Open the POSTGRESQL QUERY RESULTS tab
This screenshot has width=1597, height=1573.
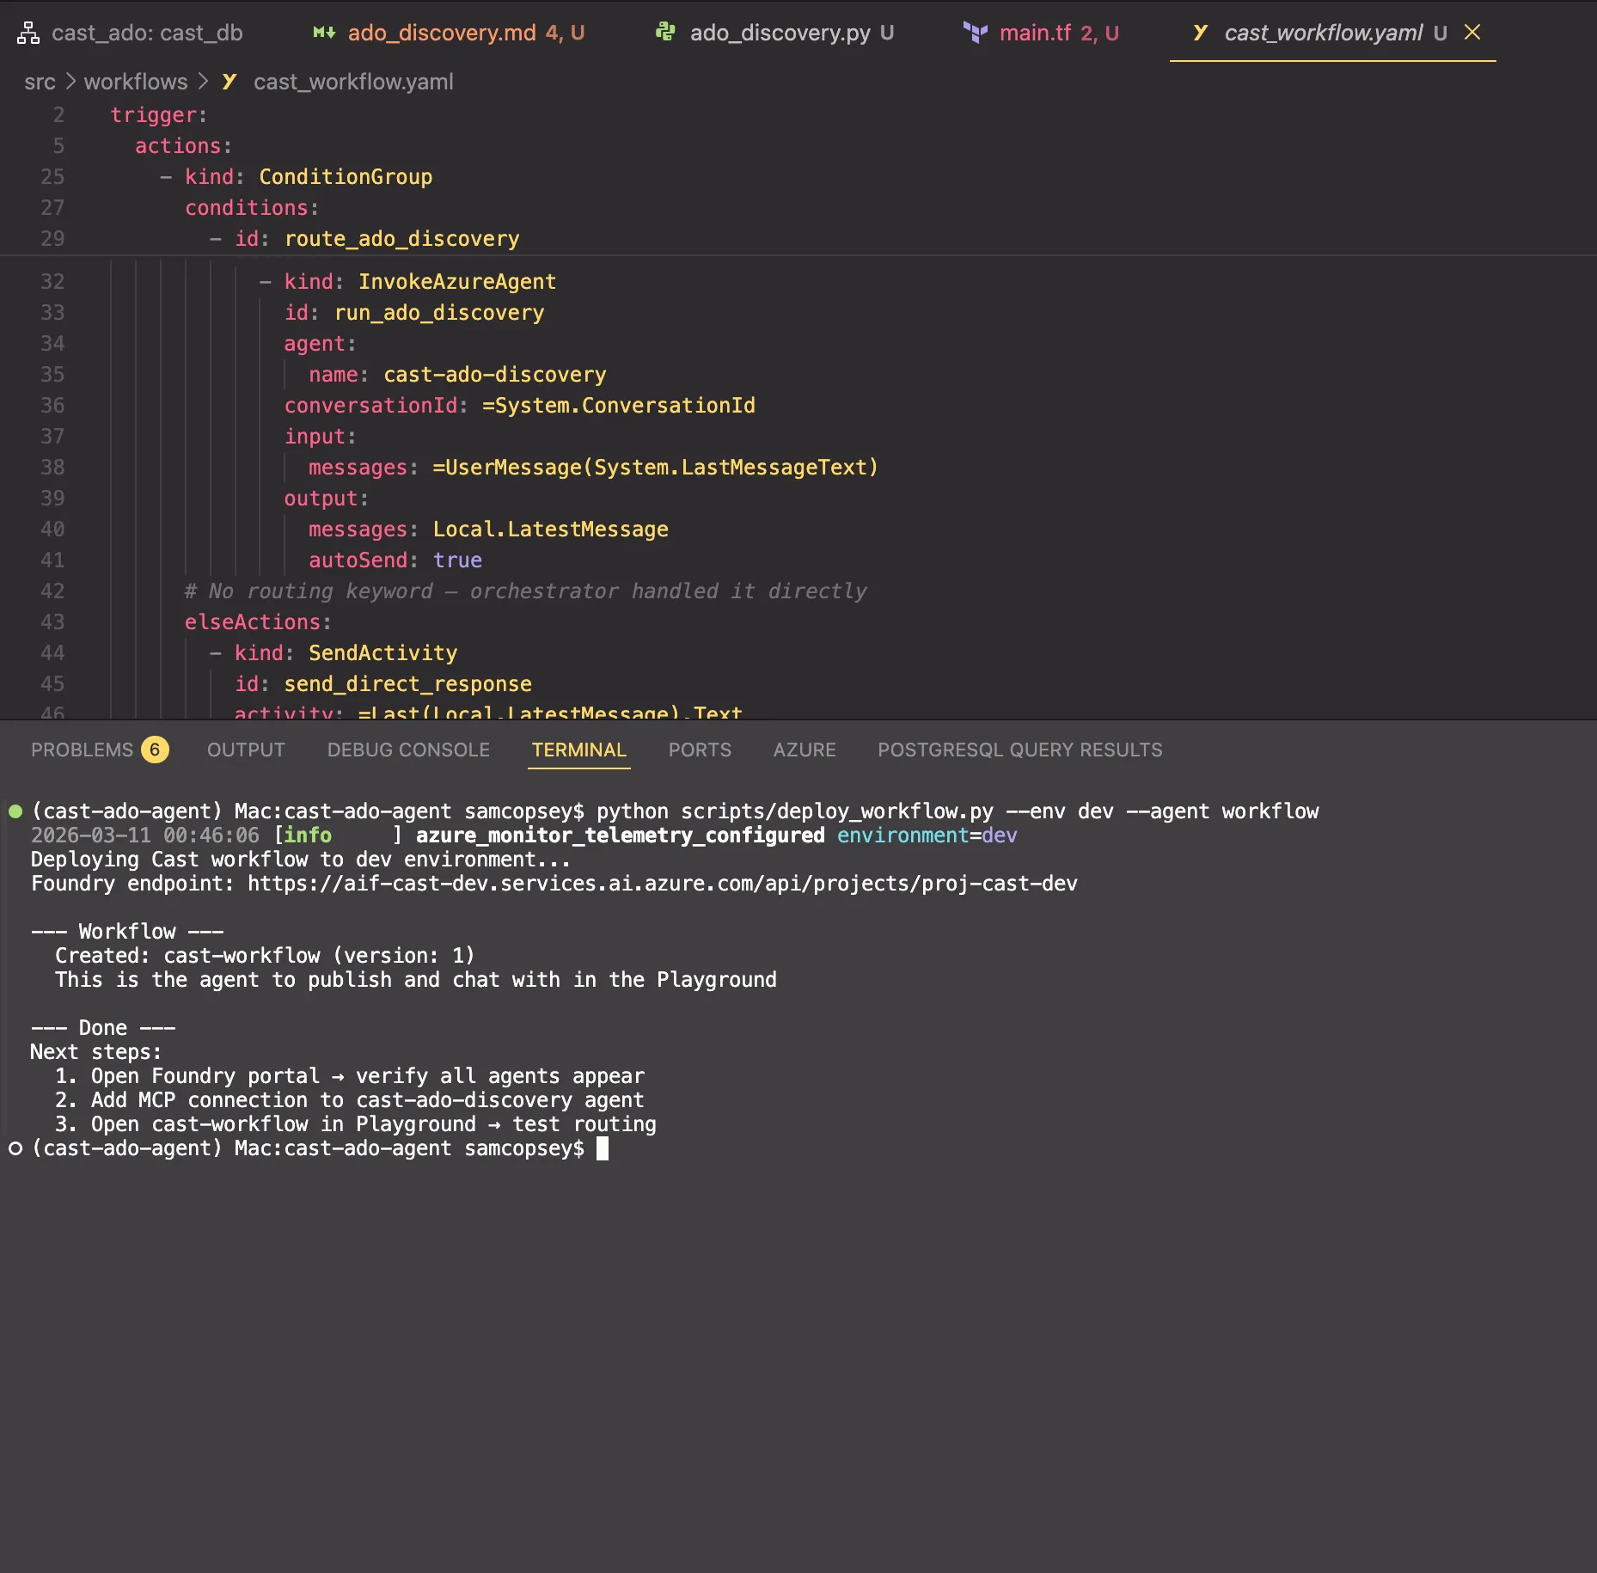click(1019, 750)
